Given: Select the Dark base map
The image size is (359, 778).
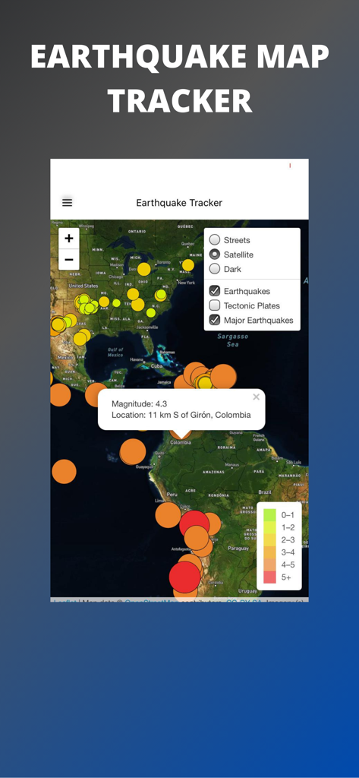Looking at the screenshot, I should tap(214, 269).
